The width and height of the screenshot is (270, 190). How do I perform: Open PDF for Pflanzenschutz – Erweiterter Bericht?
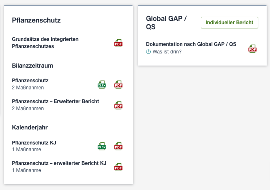coord(118,105)
